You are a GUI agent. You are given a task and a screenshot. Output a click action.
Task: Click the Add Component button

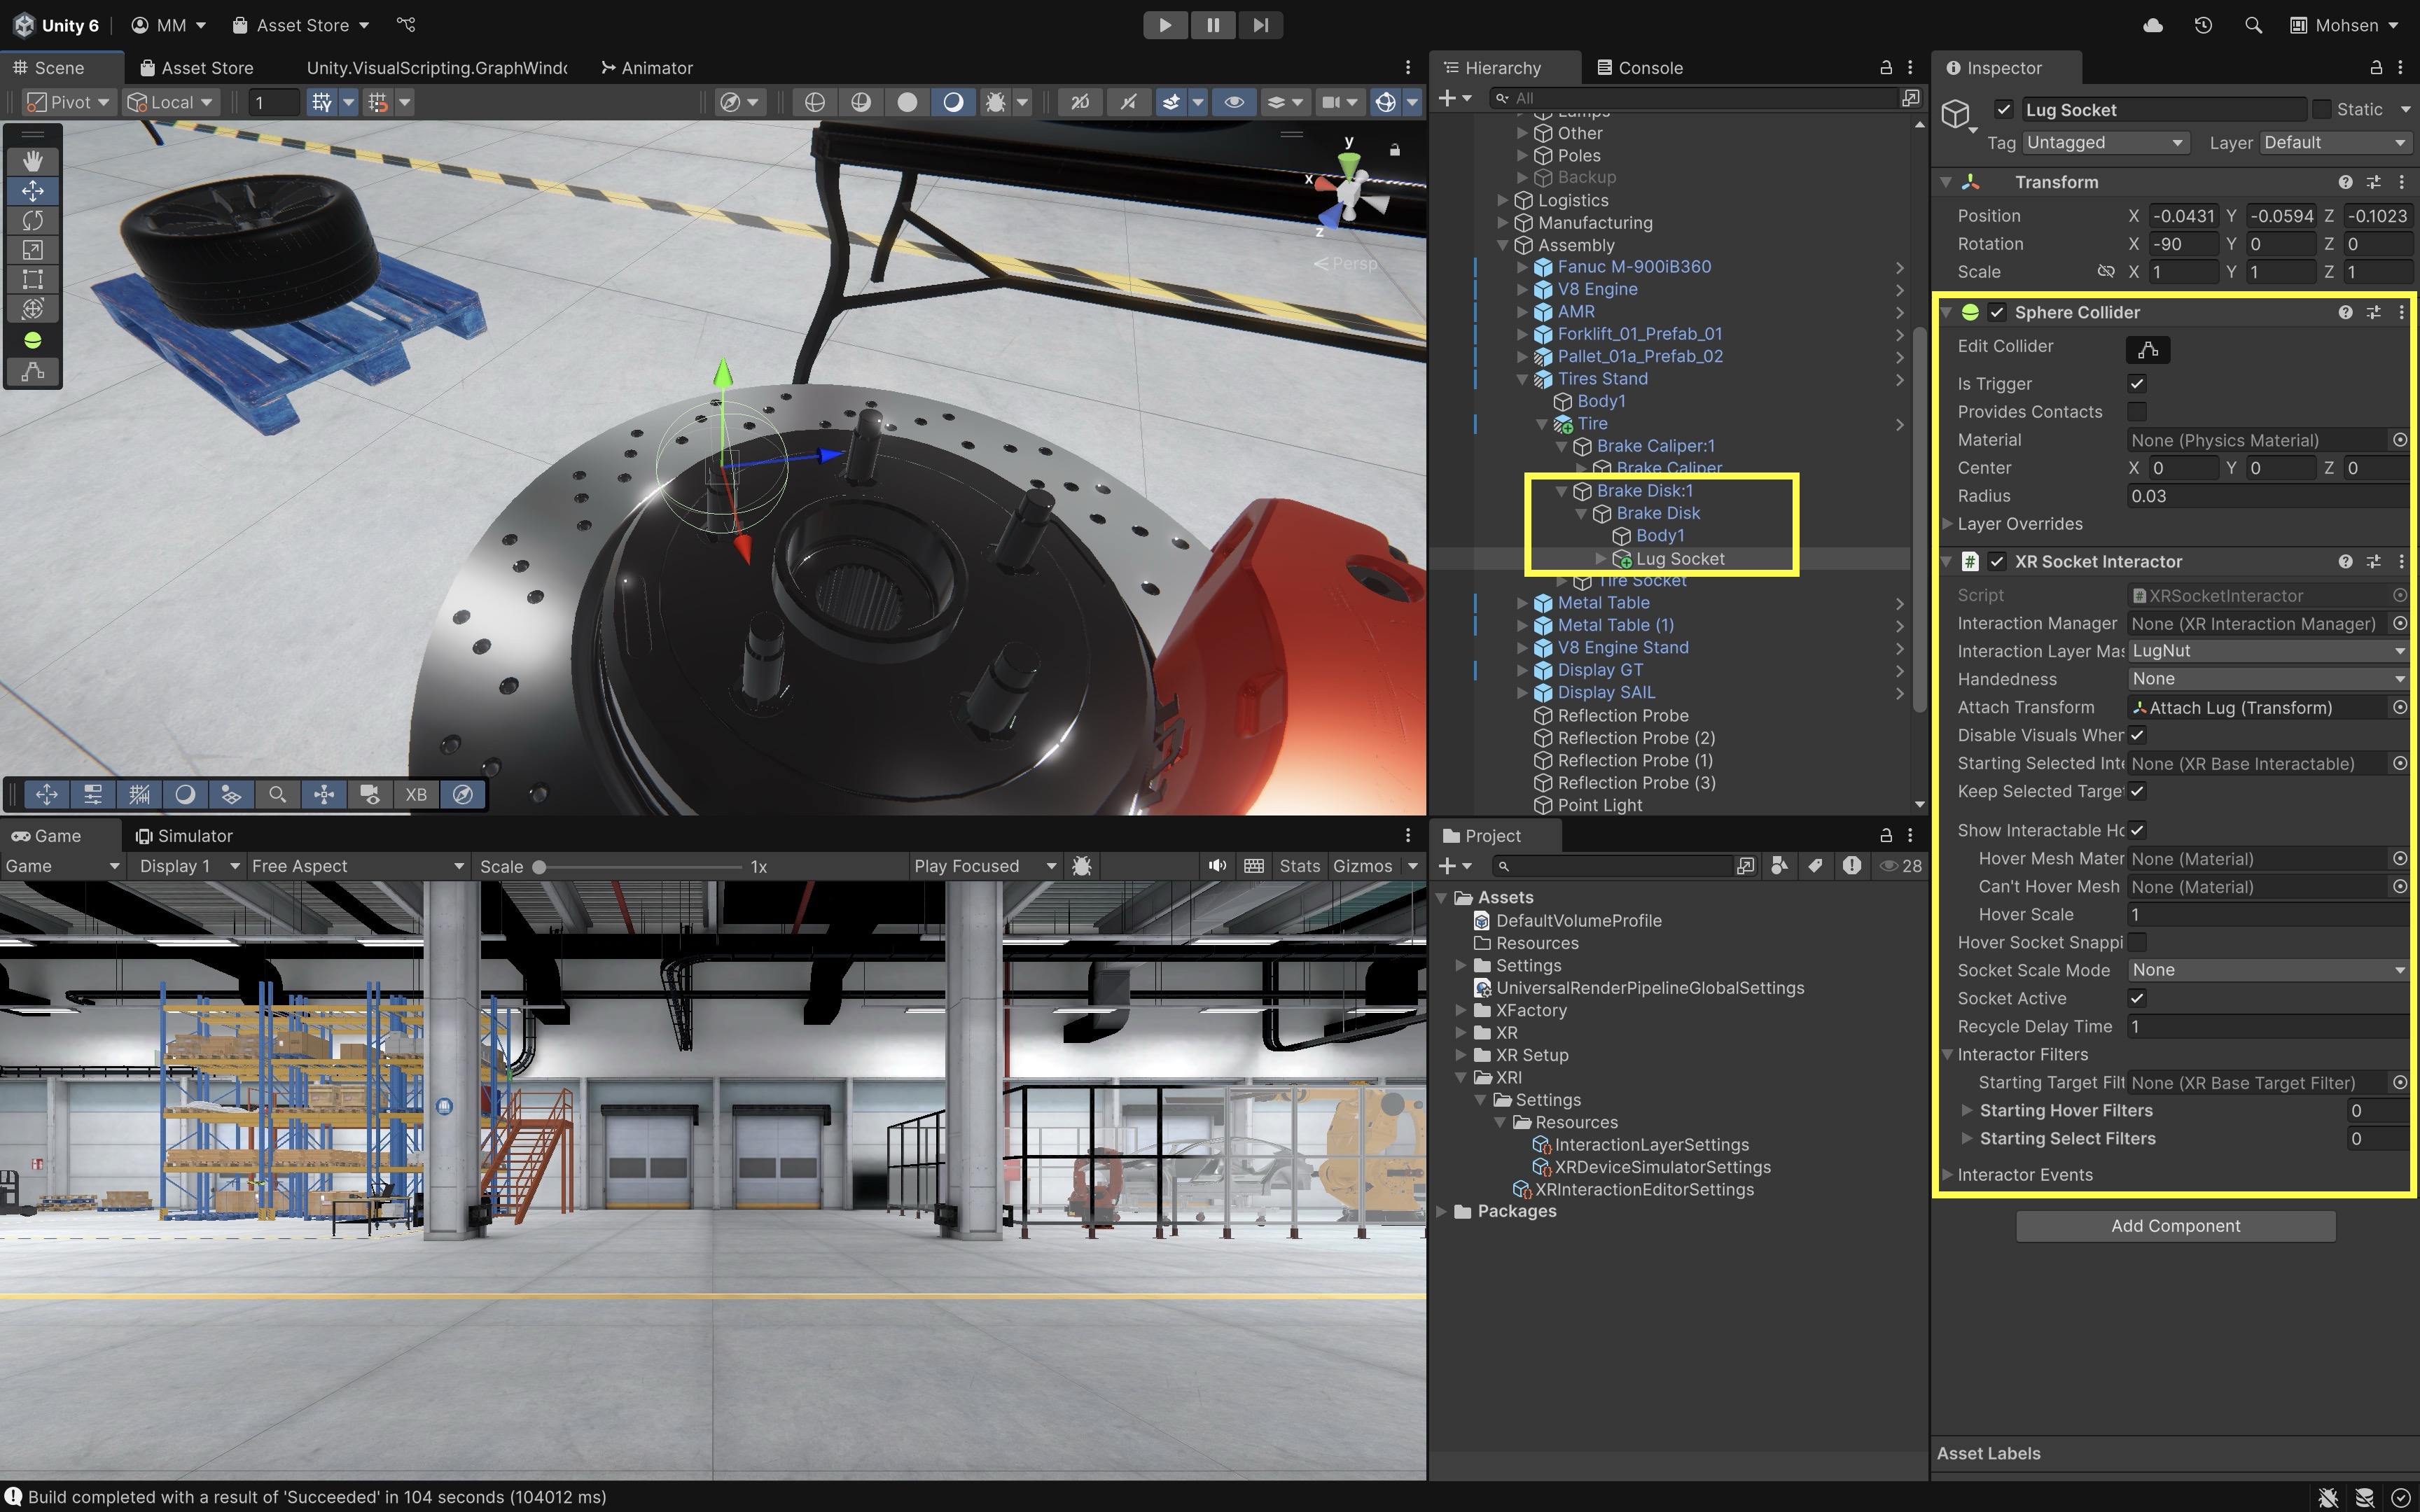point(2175,1226)
